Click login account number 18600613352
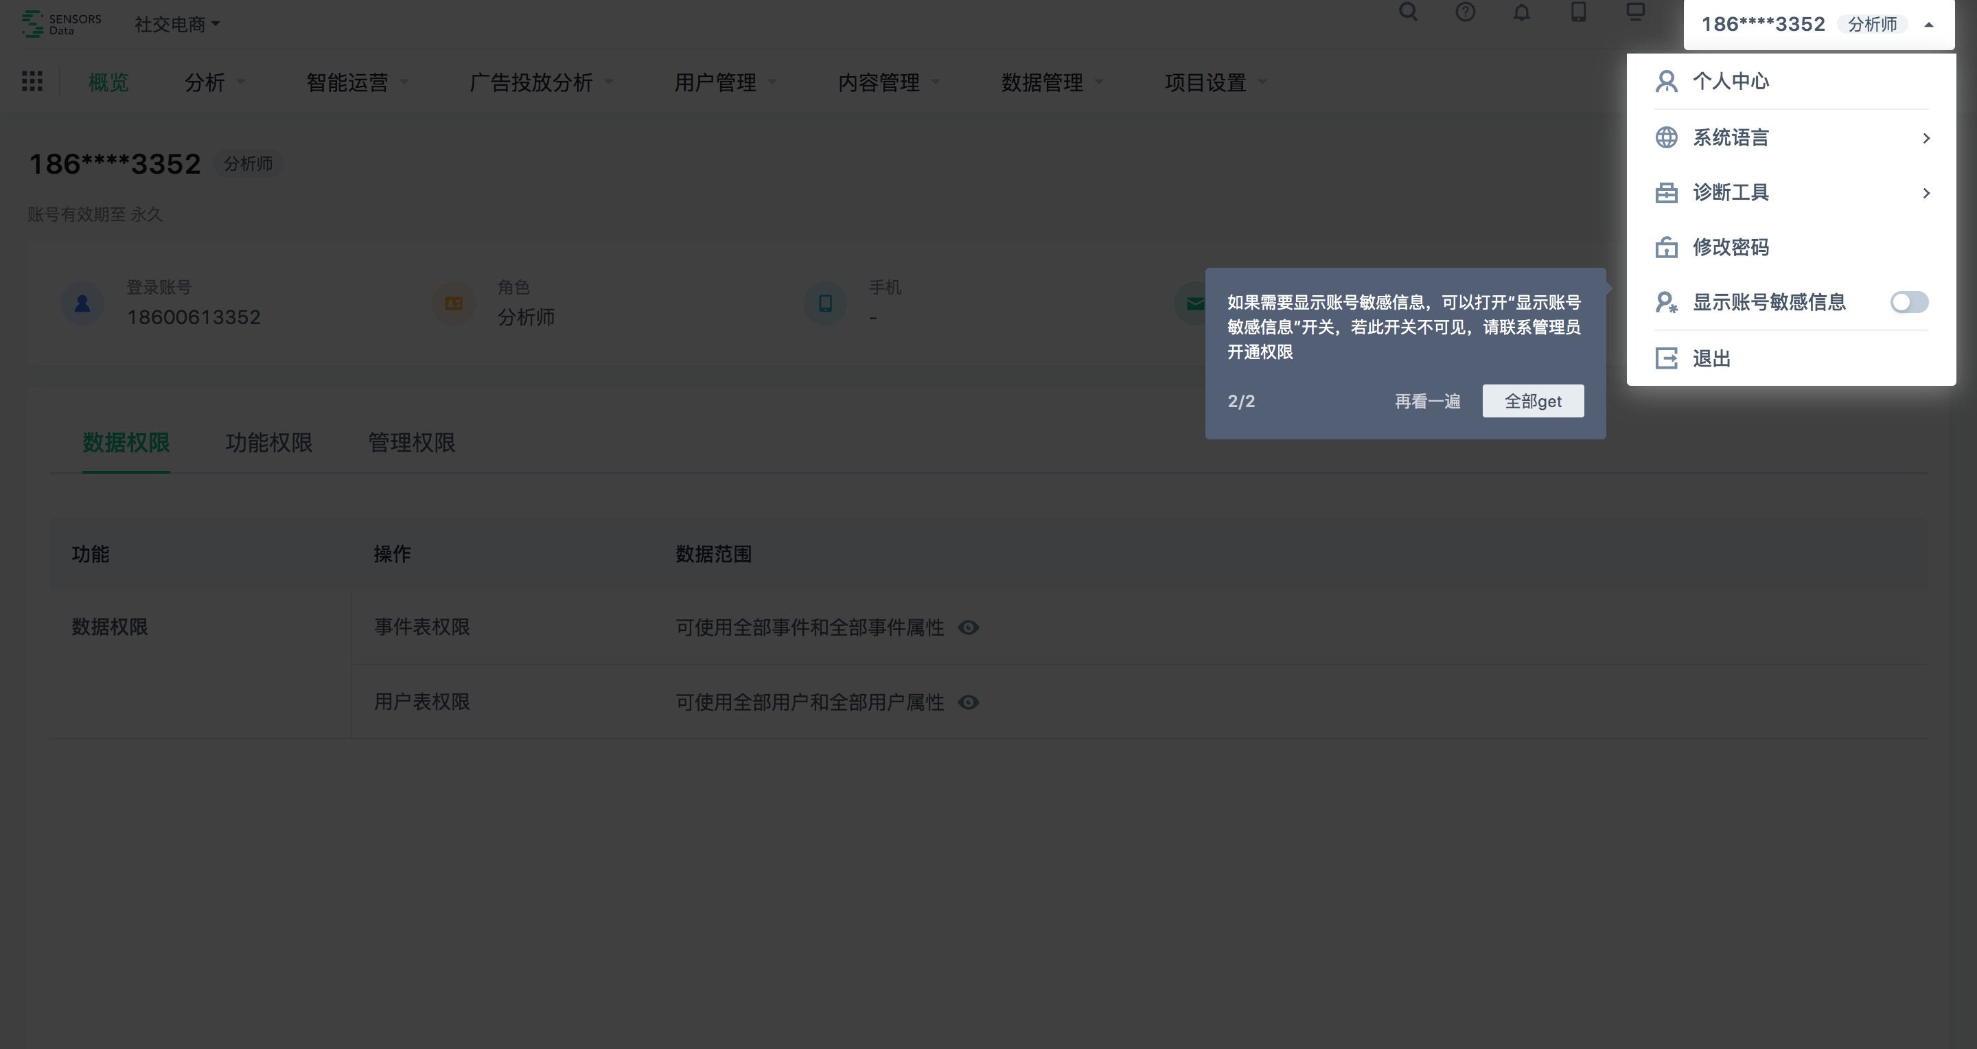Screen dimensions: 1977x1049 pos(194,317)
